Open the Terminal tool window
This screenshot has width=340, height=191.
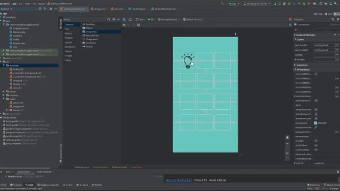(16, 185)
